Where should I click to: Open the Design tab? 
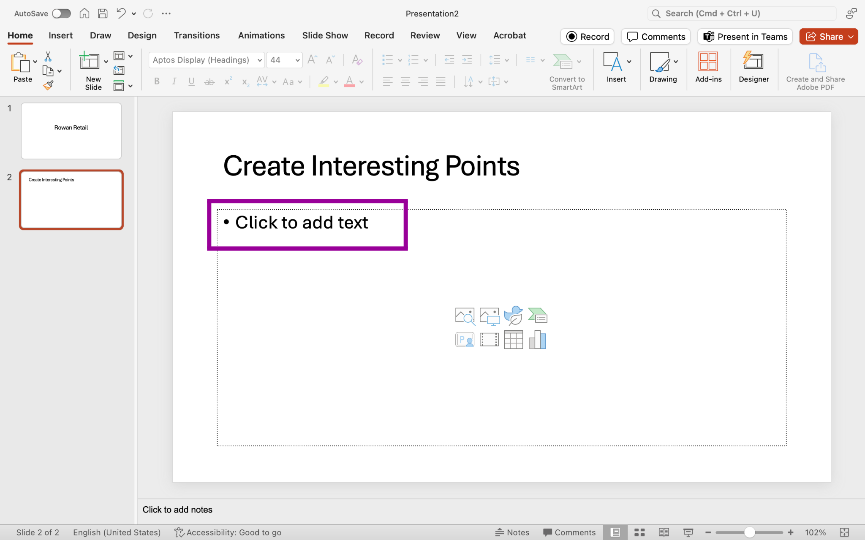pos(142,35)
